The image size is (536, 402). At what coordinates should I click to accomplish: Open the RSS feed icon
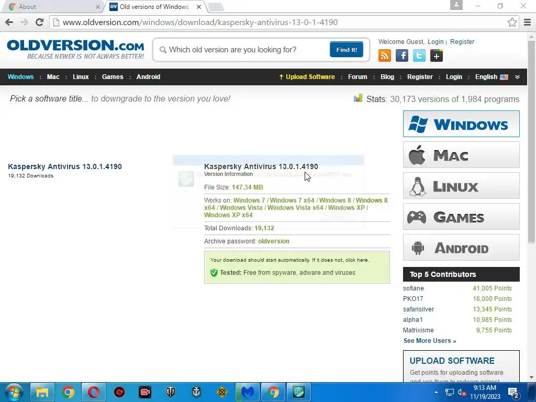[385, 55]
